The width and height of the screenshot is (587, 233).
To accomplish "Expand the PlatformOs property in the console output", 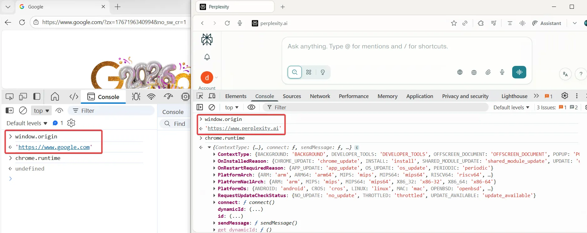I will coord(214,189).
